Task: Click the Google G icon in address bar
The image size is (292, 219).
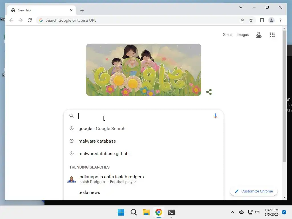Action: point(41,20)
